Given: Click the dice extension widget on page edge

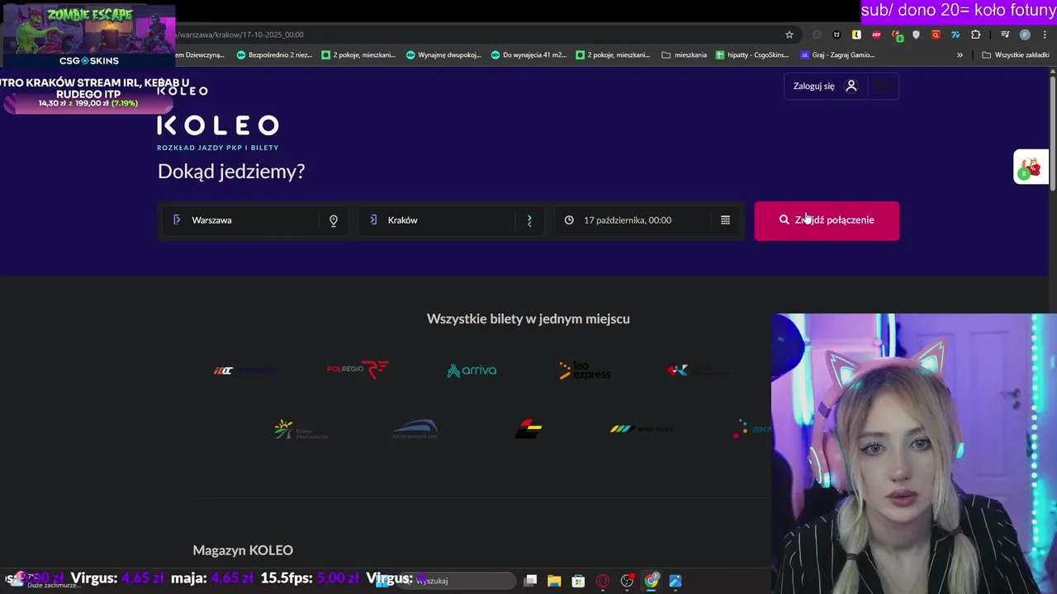Looking at the screenshot, I should (x=1031, y=167).
